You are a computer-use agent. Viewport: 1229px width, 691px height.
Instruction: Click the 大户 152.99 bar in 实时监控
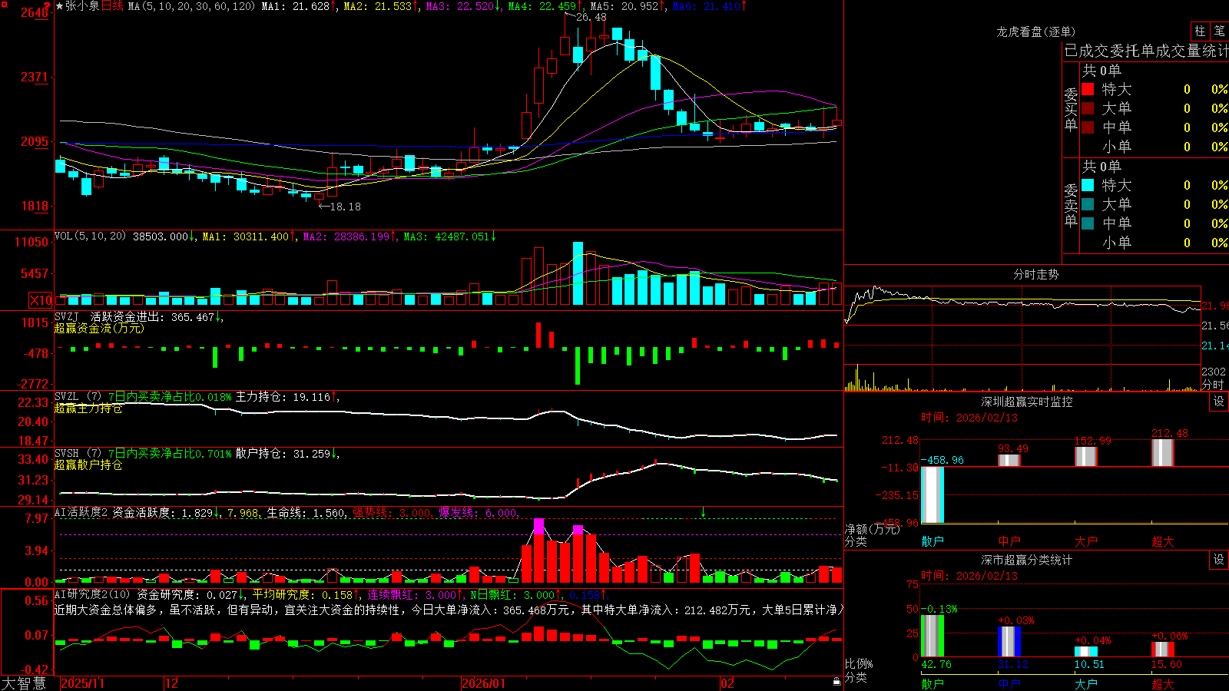(x=1086, y=457)
